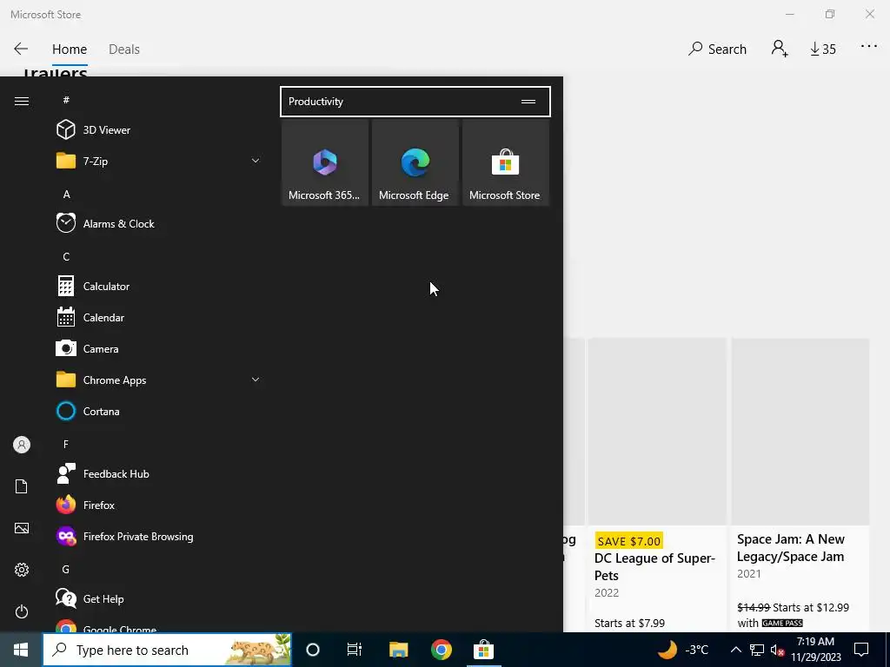Click the Search button in Store
Screen dimensions: 890x667
[717, 50]
